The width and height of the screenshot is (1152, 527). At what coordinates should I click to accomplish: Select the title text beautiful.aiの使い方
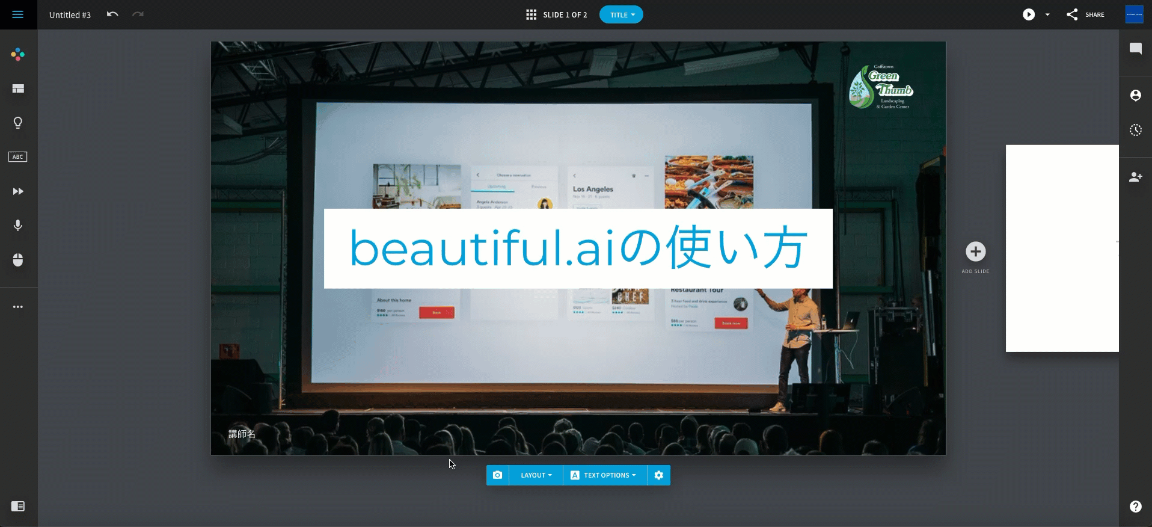pyautogui.click(x=578, y=248)
